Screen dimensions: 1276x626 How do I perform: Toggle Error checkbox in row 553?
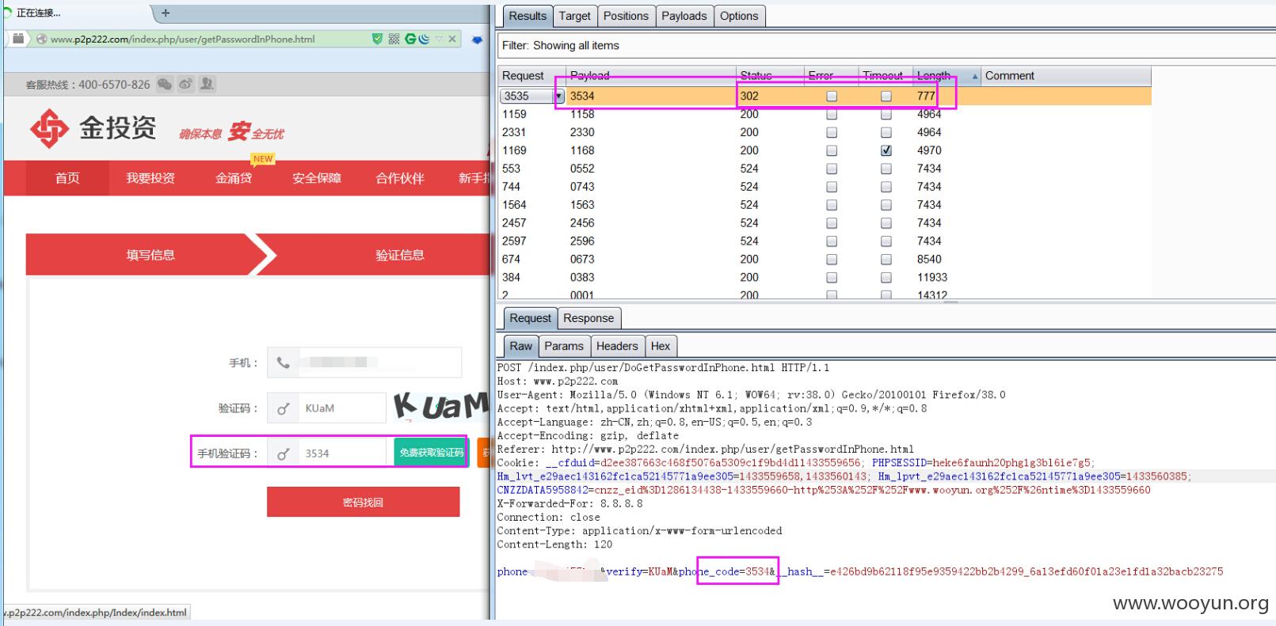(x=832, y=169)
